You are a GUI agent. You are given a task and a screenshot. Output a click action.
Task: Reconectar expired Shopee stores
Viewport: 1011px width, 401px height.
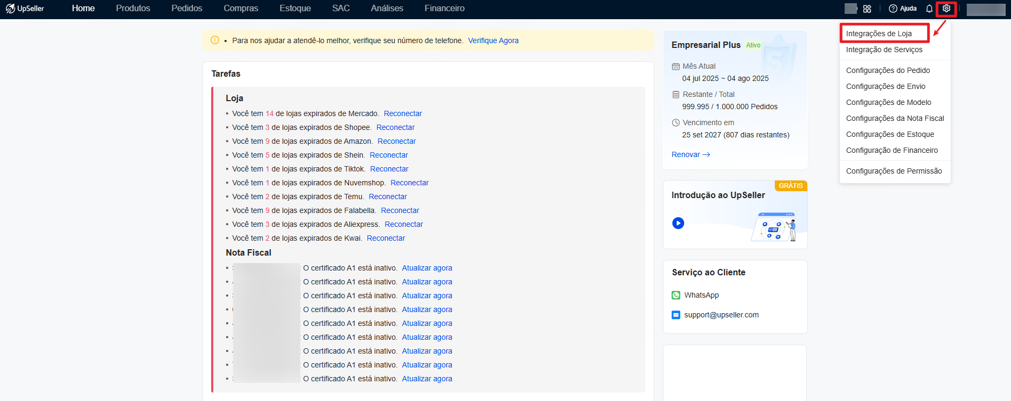395,127
